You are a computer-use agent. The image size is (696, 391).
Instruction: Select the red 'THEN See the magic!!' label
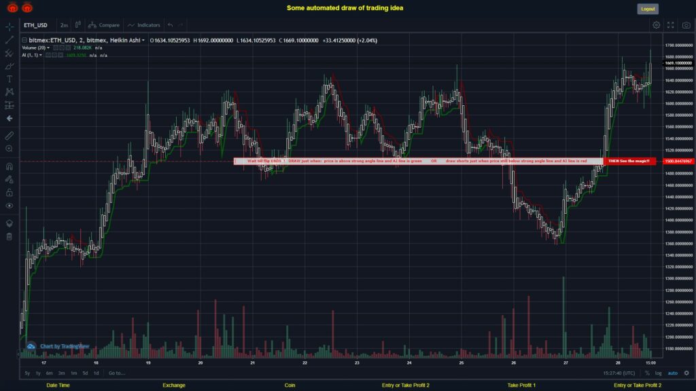pos(629,161)
